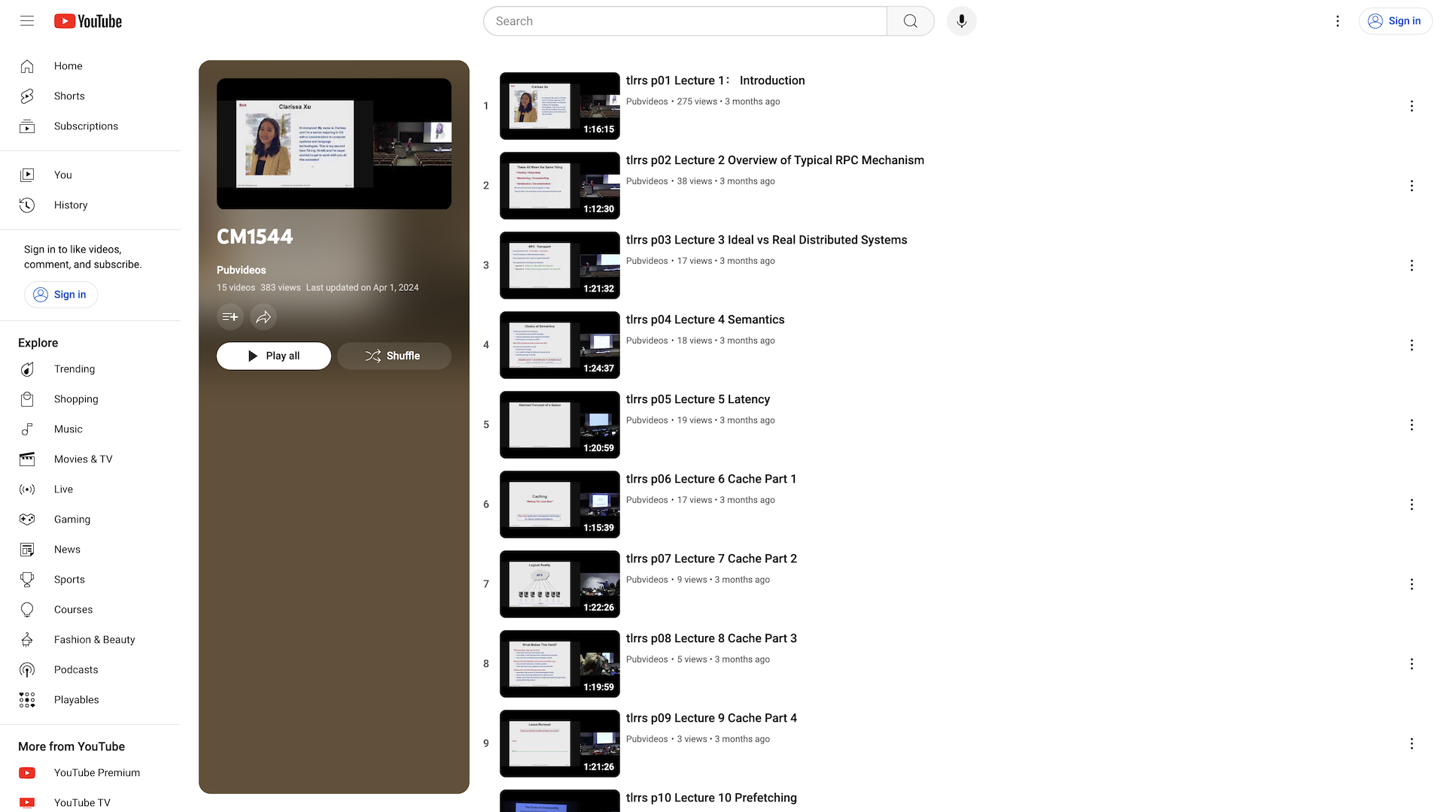Open Gaming category
1445x812 pixels.
click(x=90, y=520)
